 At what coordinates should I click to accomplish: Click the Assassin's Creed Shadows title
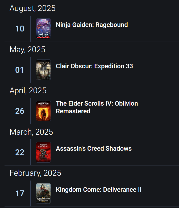pyautogui.click(x=94, y=149)
